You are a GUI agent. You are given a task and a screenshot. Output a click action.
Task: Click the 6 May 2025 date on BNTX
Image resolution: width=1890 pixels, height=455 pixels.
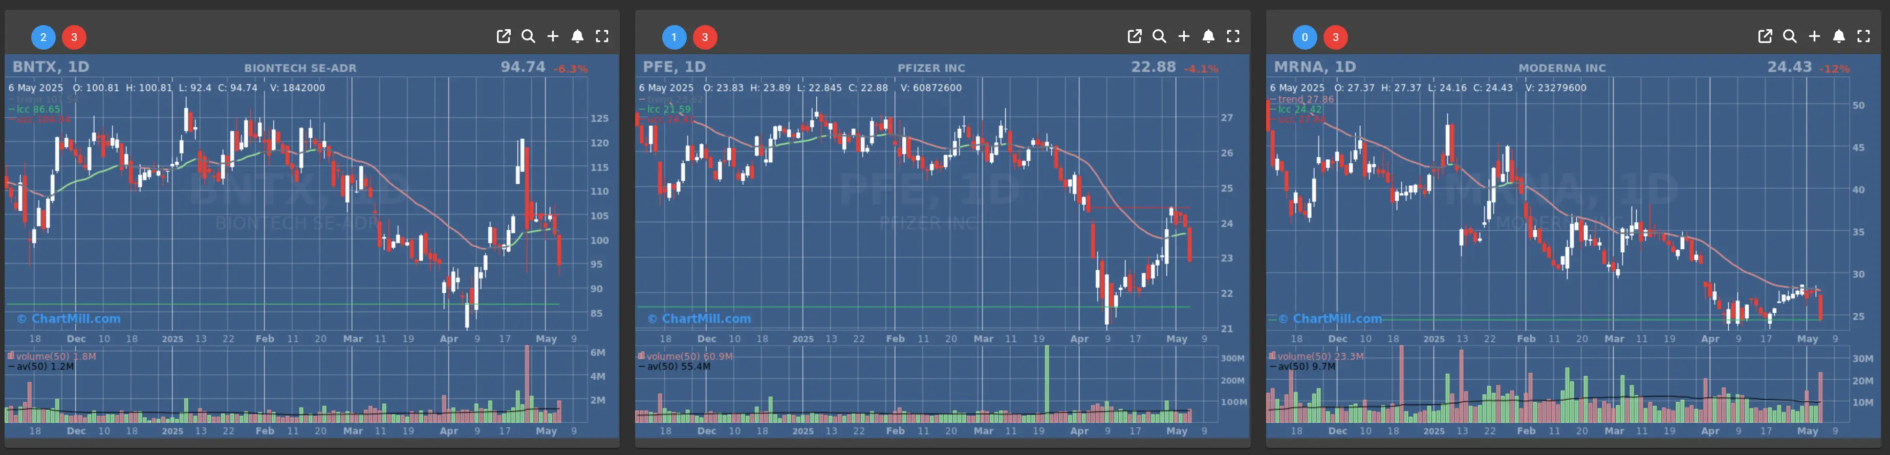(36, 88)
